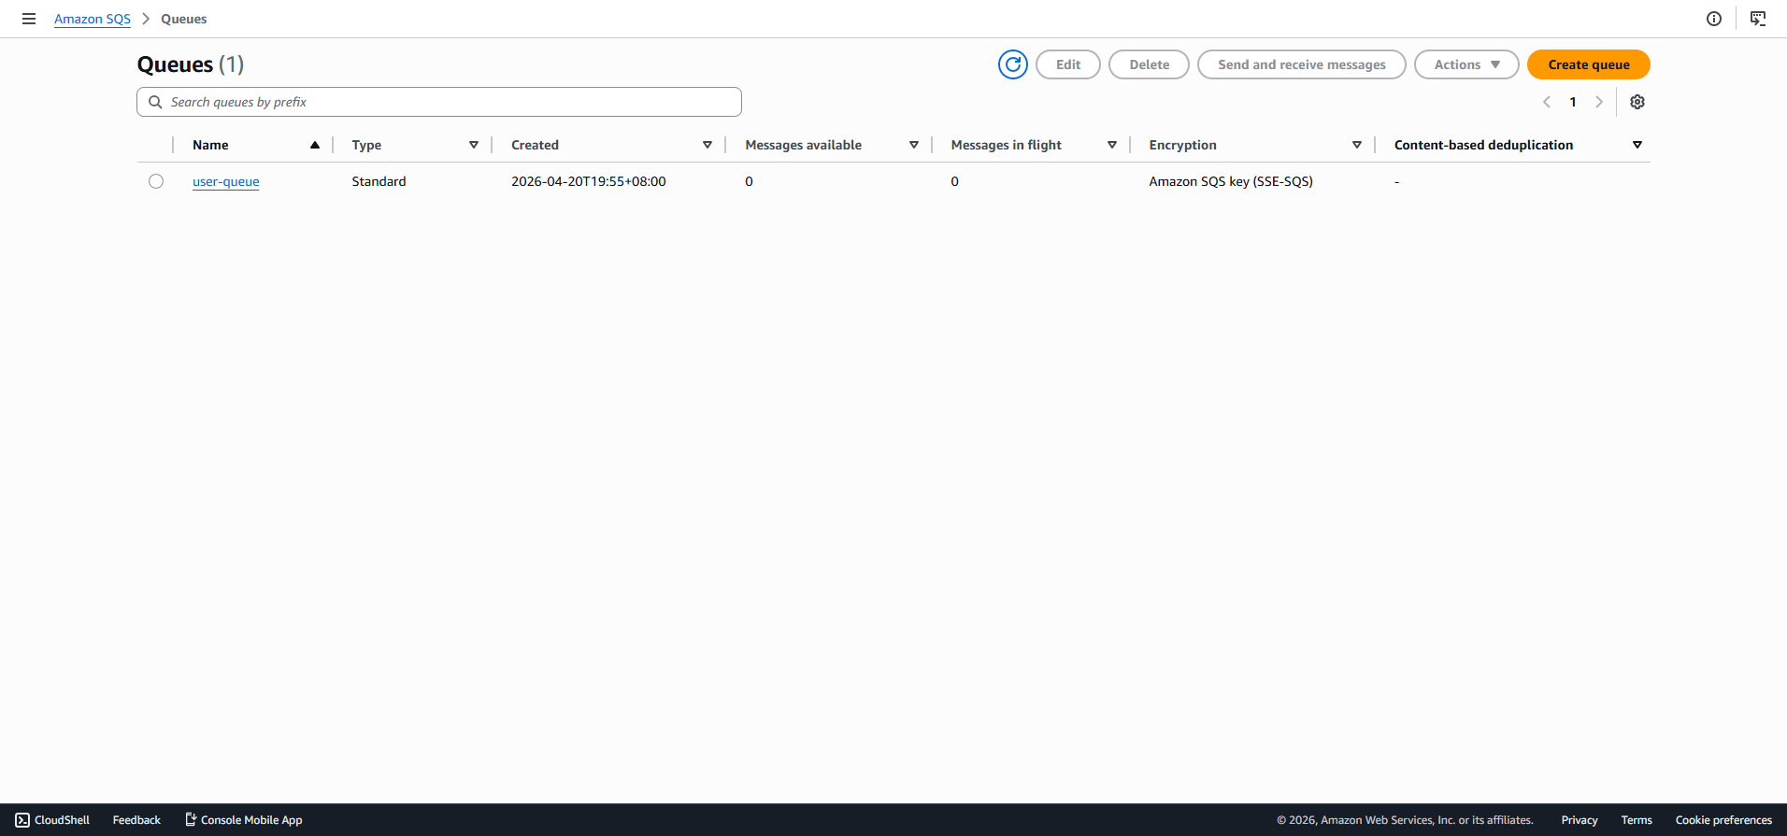
Task: Focus the Search queues by prefix field
Action: [x=439, y=102]
